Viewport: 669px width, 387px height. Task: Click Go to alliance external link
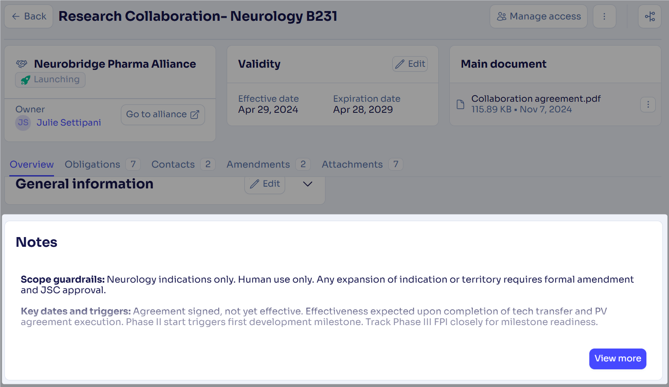[162, 115]
